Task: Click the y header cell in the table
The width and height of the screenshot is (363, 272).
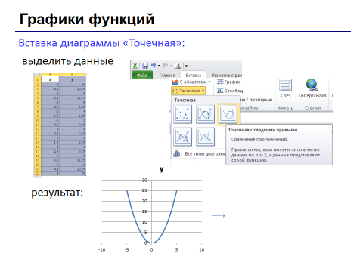Action: coord(72,79)
